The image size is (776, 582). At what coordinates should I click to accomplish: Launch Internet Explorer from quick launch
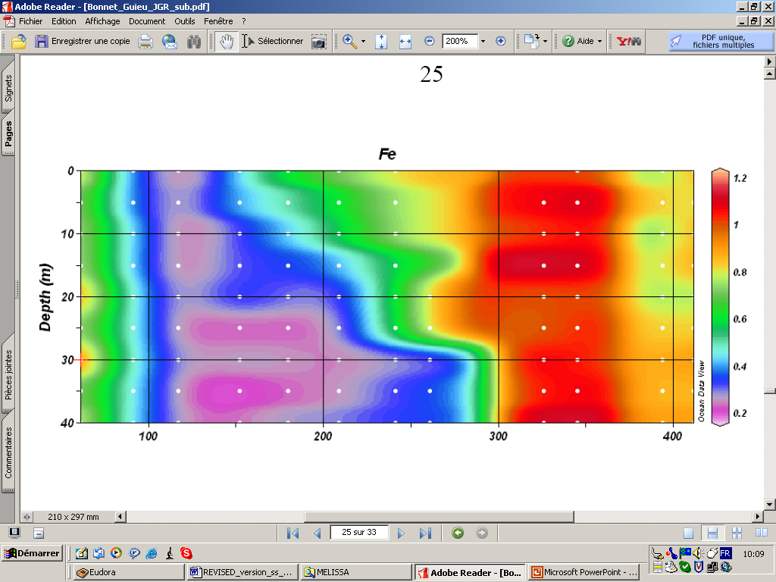[152, 553]
